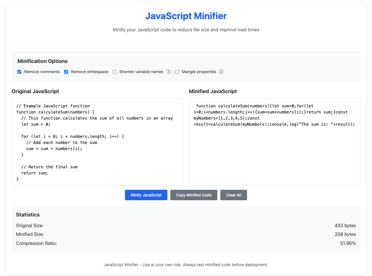Click the Statistics heading
This screenshot has height=276, width=372.
click(x=28, y=215)
